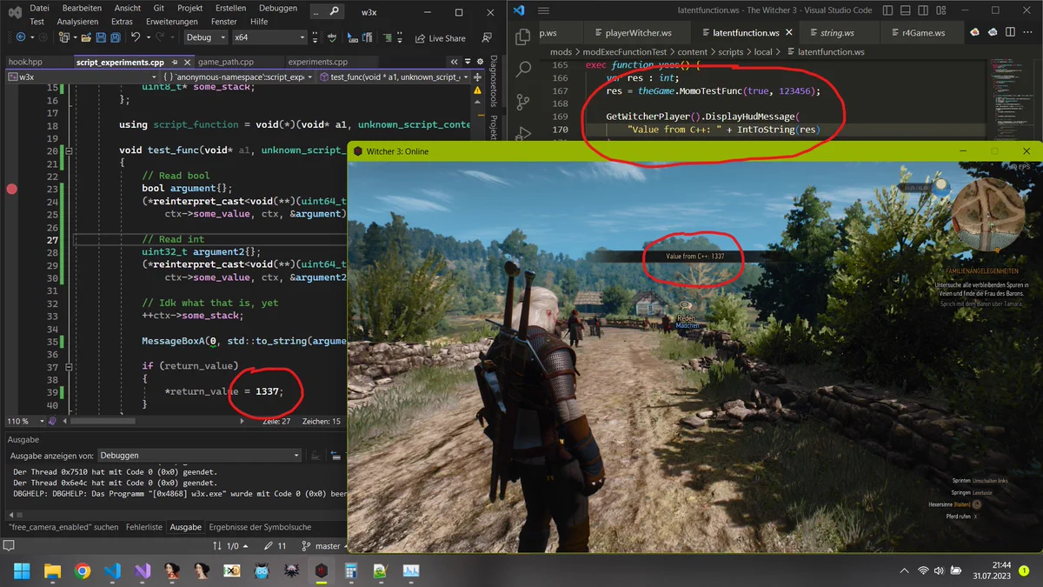
Task: Open the tab list overflow dropdown
Action: click(x=468, y=63)
